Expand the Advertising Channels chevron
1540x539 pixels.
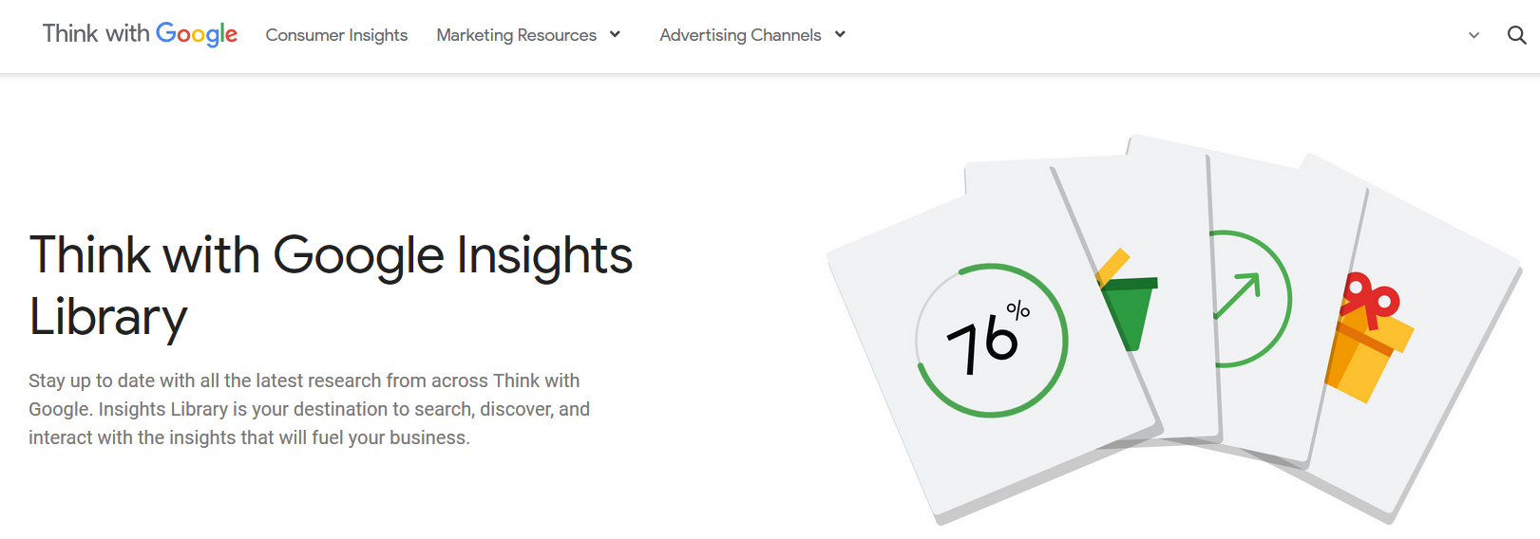[840, 34]
